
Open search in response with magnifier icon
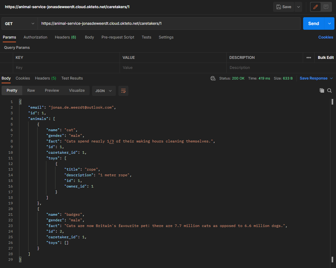[x=329, y=90]
